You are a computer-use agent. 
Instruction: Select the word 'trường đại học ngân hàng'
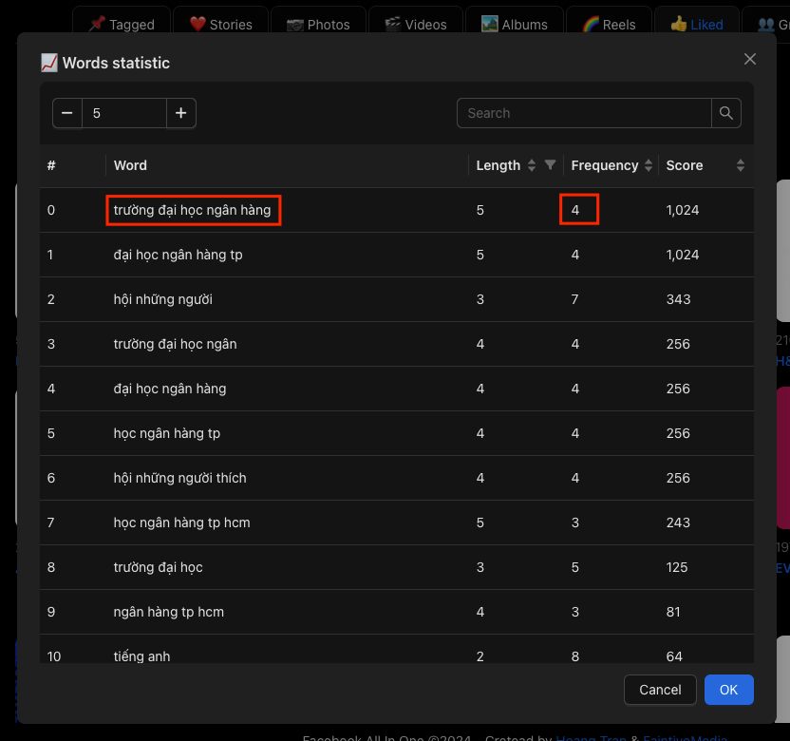[x=193, y=210]
